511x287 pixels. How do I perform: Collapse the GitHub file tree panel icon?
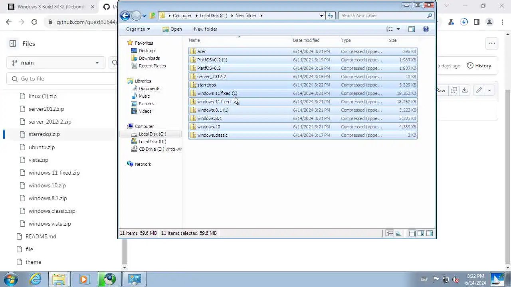13,43
